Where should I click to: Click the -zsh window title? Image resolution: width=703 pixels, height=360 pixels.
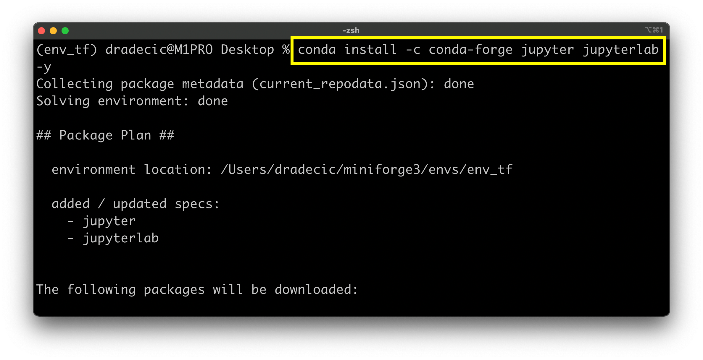tap(351, 30)
